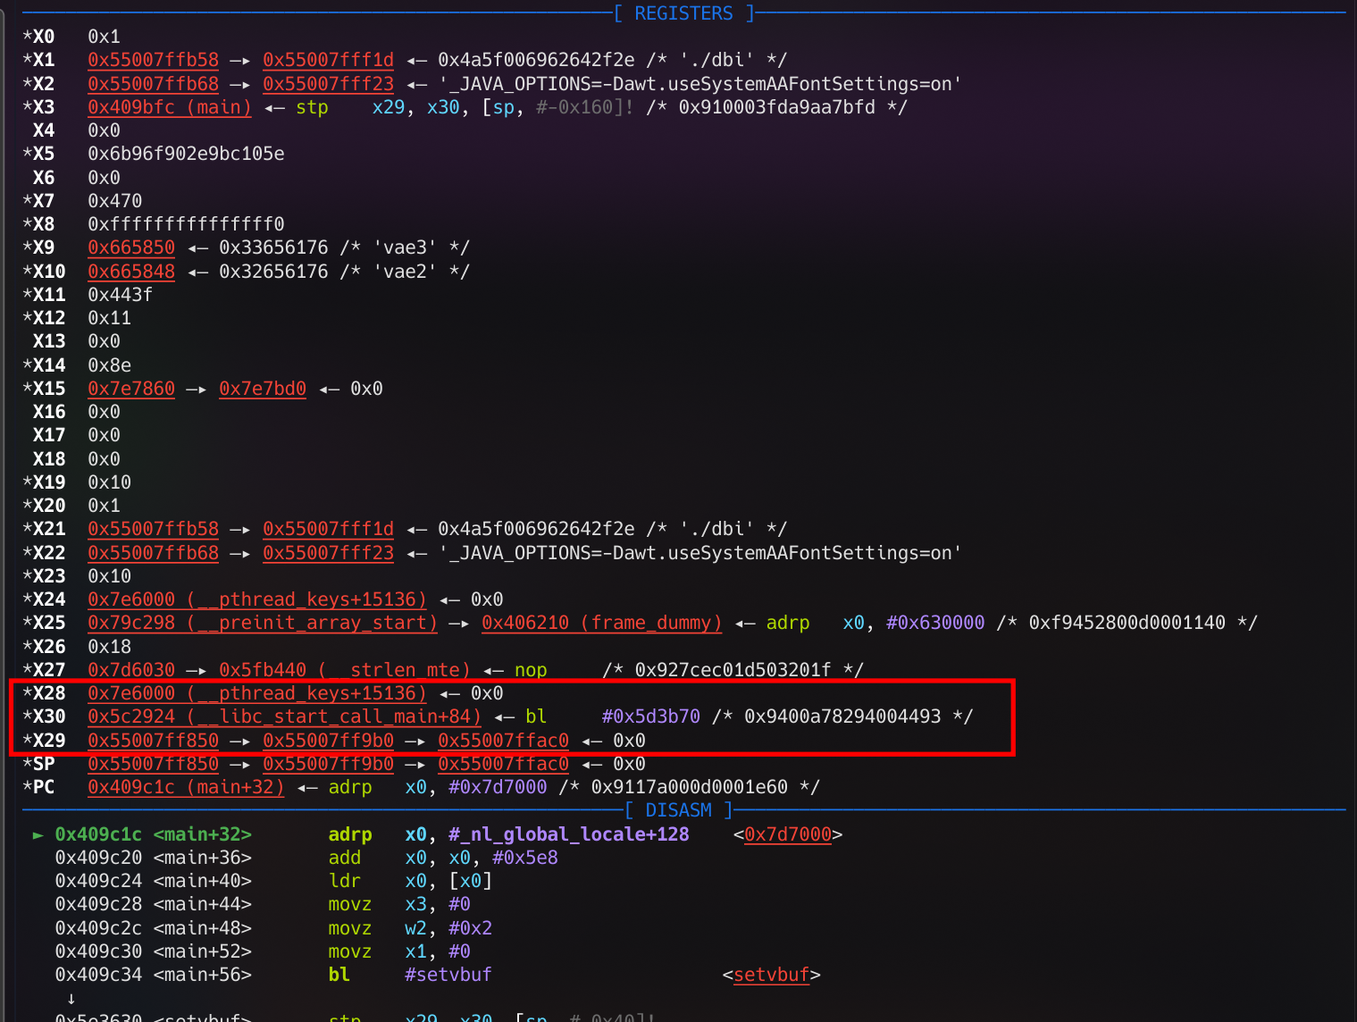Click the #setvbuf operand at main+56
The image size is (1357, 1022).
pos(448,975)
